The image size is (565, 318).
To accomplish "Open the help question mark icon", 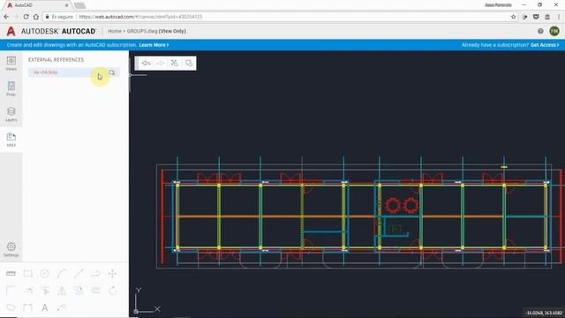I will click(x=540, y=32).
